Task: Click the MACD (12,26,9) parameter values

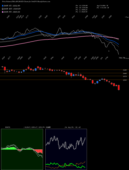Action: [37, 127]
